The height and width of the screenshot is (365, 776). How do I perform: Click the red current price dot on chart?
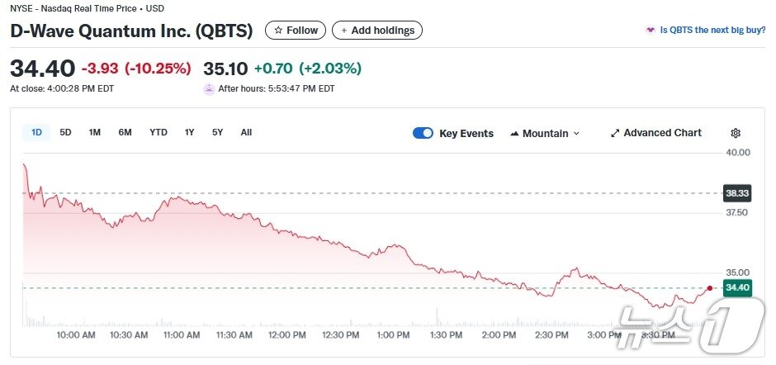tap(710, 287)
